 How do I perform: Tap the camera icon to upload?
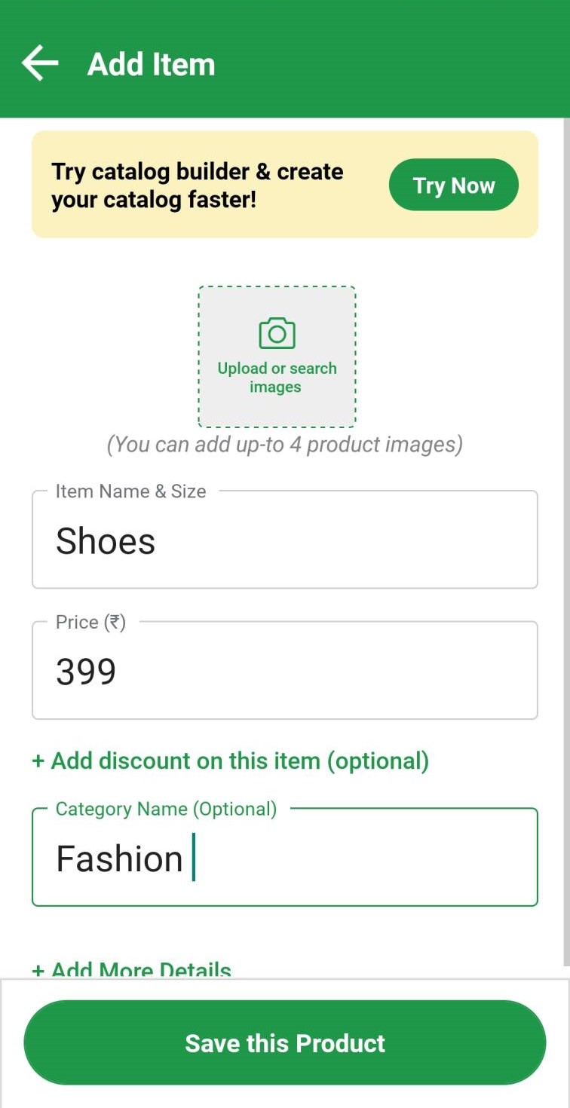(277, 332)
